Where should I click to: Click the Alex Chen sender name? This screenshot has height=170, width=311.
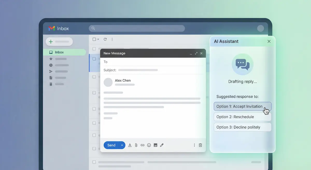(123, 80)
